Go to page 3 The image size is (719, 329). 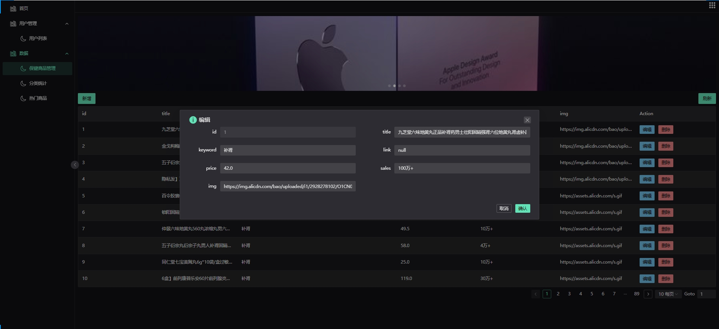coord(569,294)
